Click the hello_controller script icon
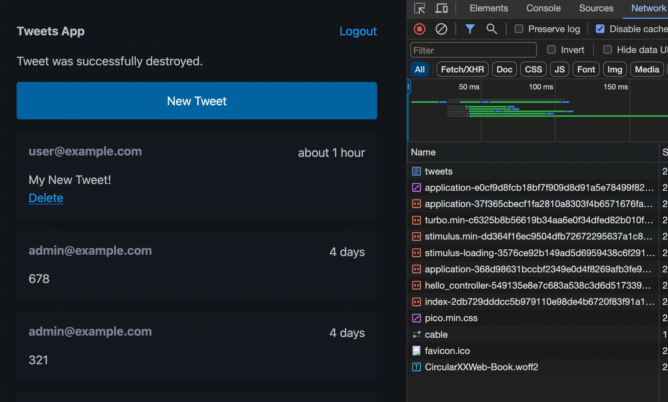 [x=416, y=285]
